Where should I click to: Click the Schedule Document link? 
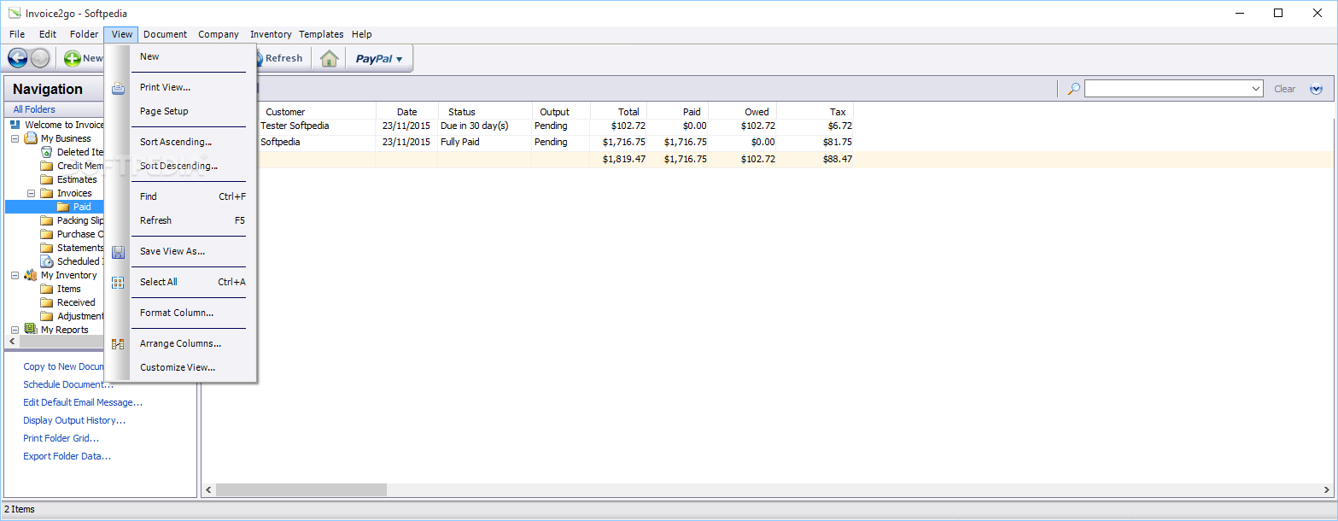pos(68,384)
